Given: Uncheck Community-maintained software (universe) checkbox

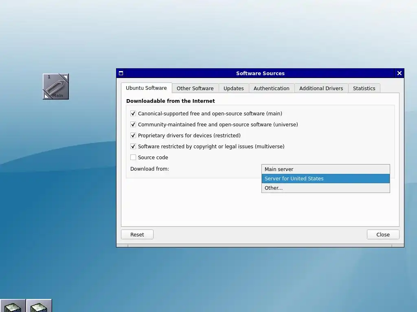Looking at the screenshot, I should tap(133, 124).
